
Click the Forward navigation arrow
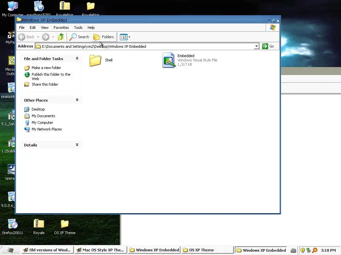[x=46, y=37]
